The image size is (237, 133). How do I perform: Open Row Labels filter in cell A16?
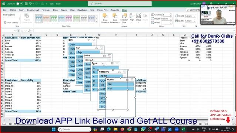19,80
